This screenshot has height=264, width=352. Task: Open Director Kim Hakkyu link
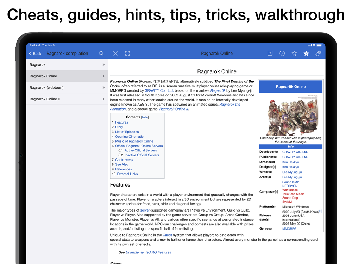coord(290,162)
